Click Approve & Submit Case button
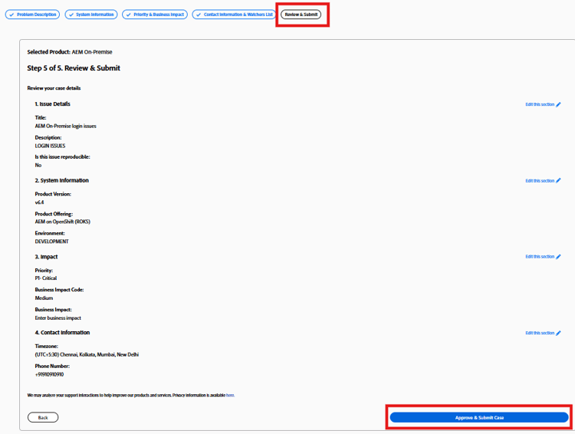Screen dimensions: 575x434 [x=479, y=417]
